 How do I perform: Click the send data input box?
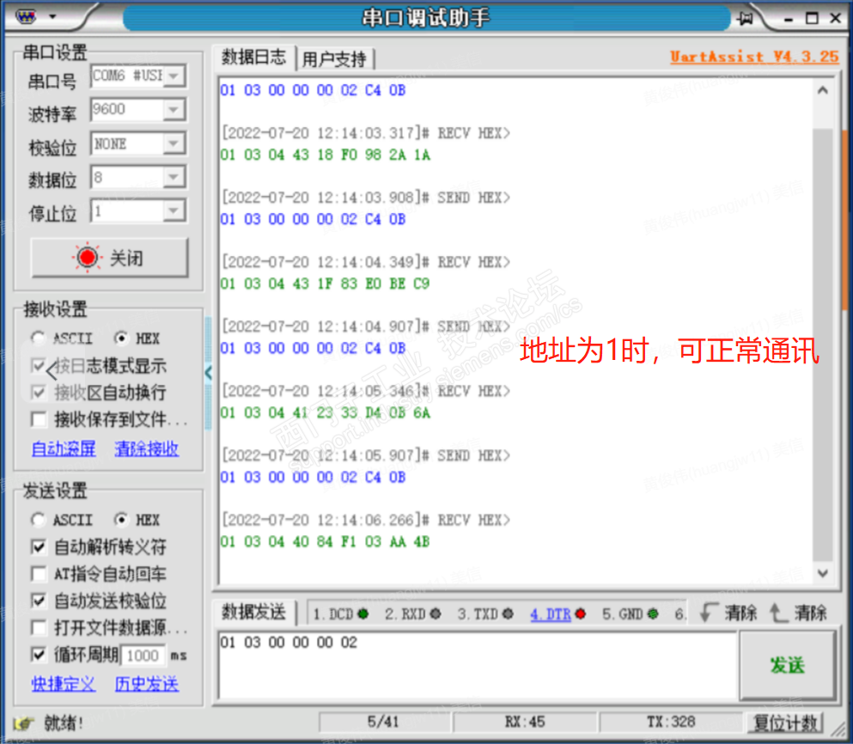(x=478, y=665)
